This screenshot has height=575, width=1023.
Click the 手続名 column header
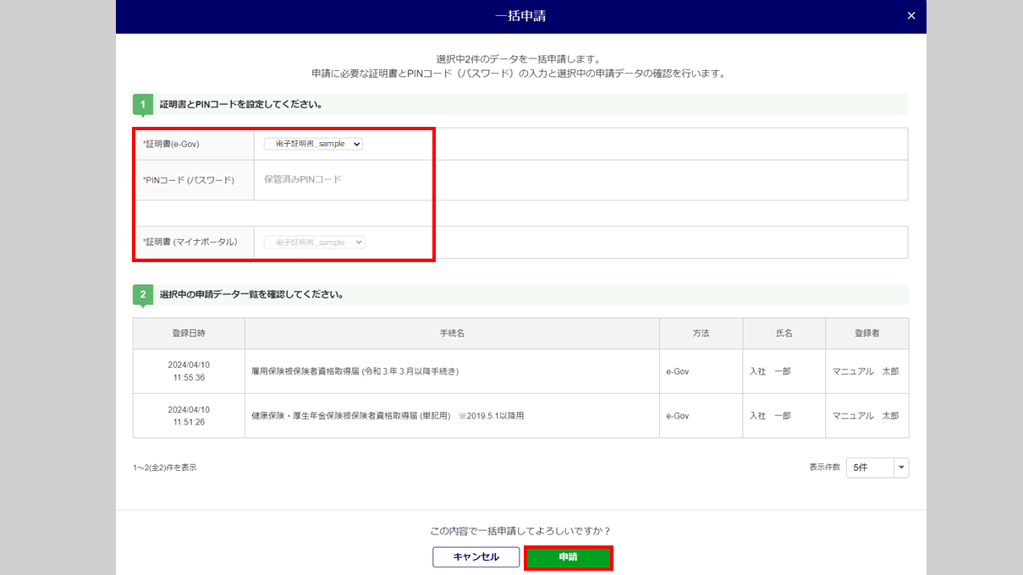[452, 333]
